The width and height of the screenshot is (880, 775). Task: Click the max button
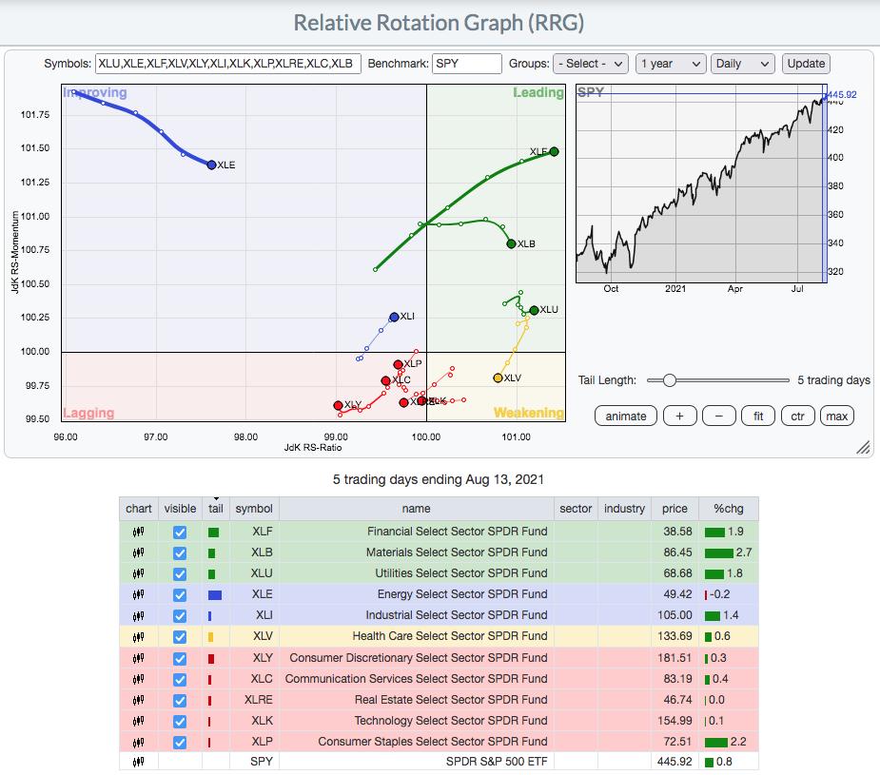(837, 417)
